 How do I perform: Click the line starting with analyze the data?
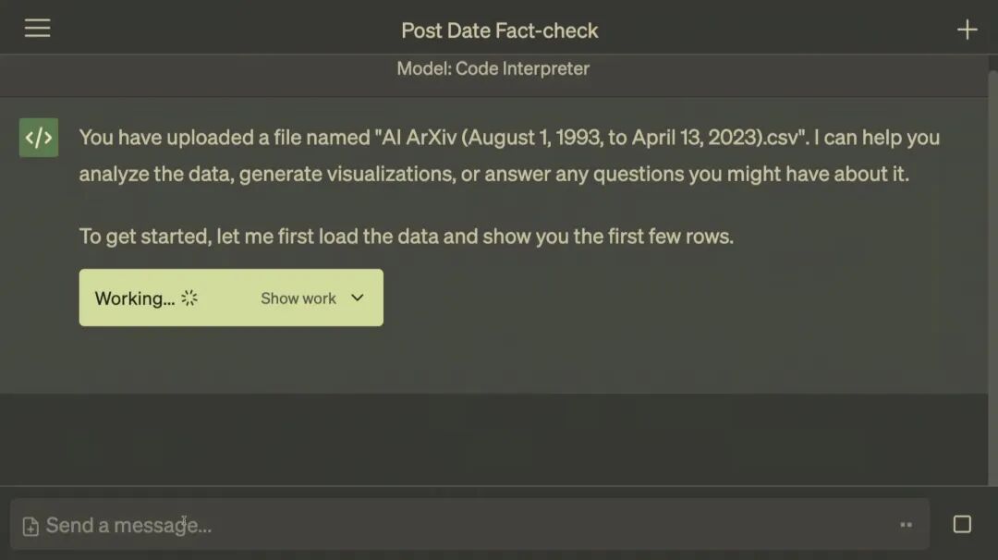click(x=493, y=174)
